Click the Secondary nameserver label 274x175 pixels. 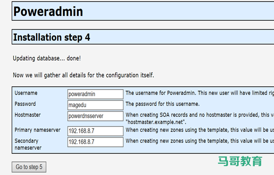point(28,144)
